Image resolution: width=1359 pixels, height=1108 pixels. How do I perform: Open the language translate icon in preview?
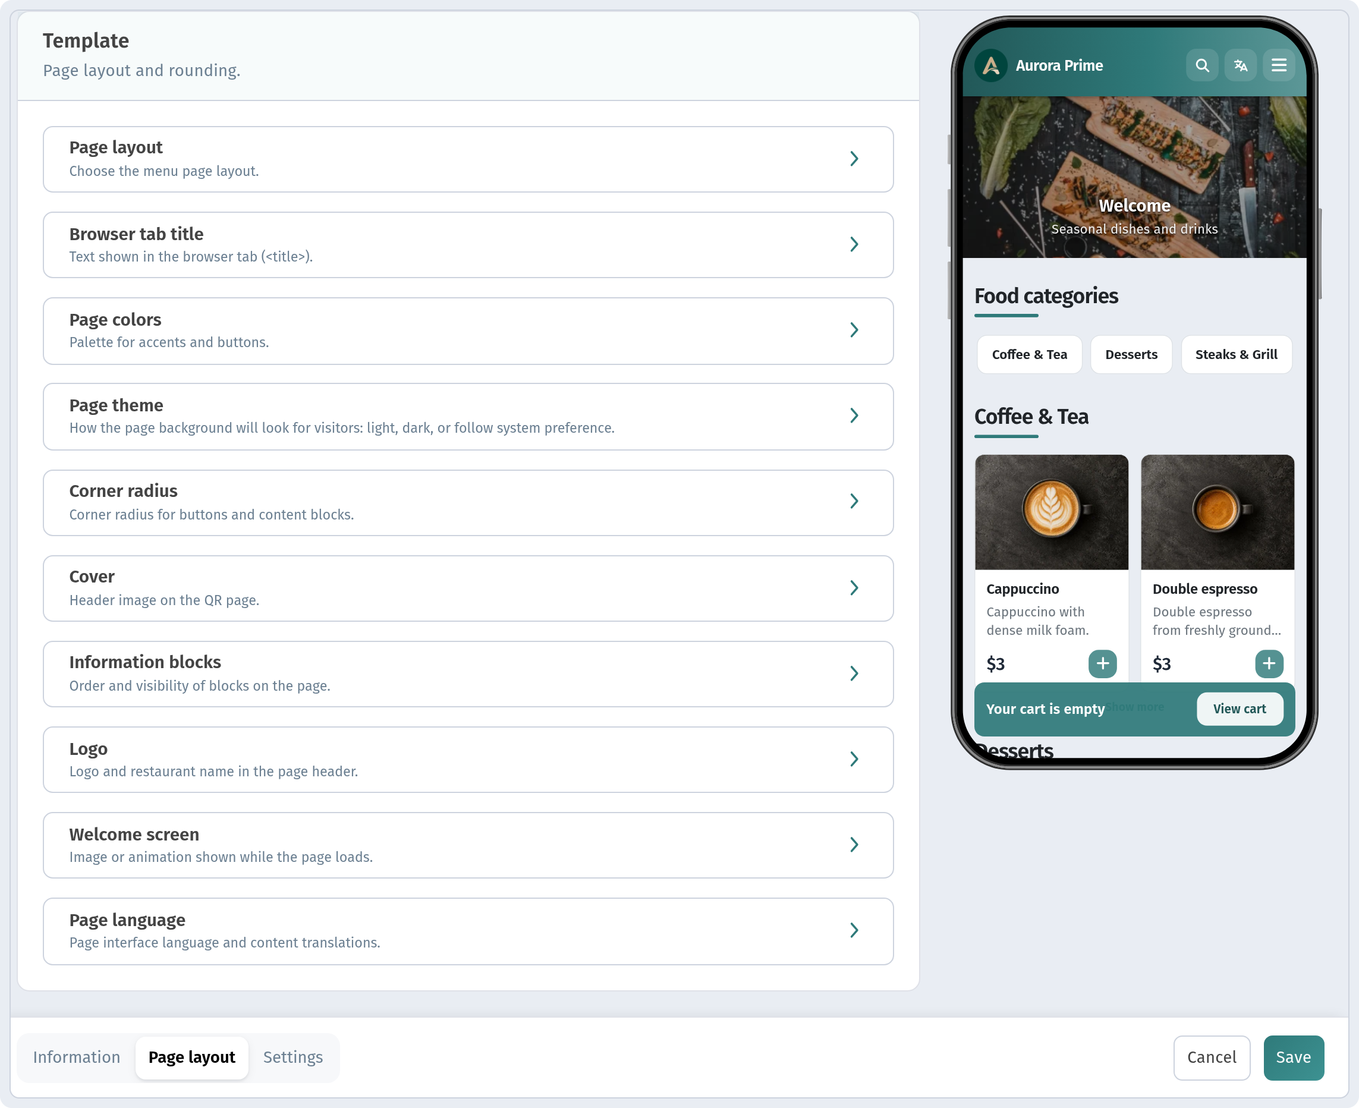click(1240, 65)
